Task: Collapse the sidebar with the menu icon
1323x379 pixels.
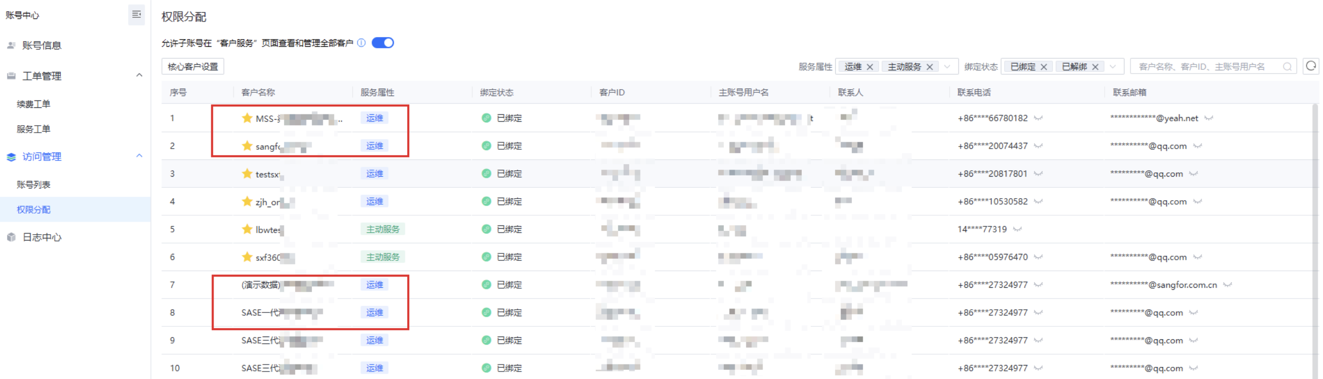Action: tap(137, 14)
